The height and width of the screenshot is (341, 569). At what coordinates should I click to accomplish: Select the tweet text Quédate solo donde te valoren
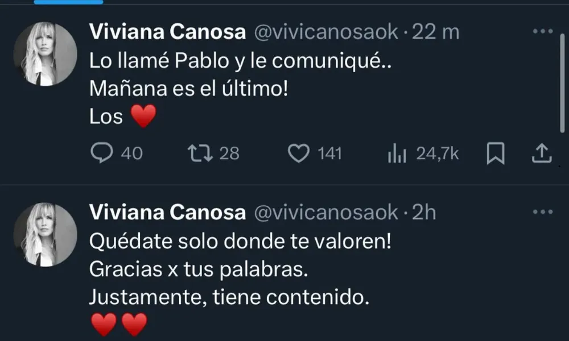[x=239, y=240]
